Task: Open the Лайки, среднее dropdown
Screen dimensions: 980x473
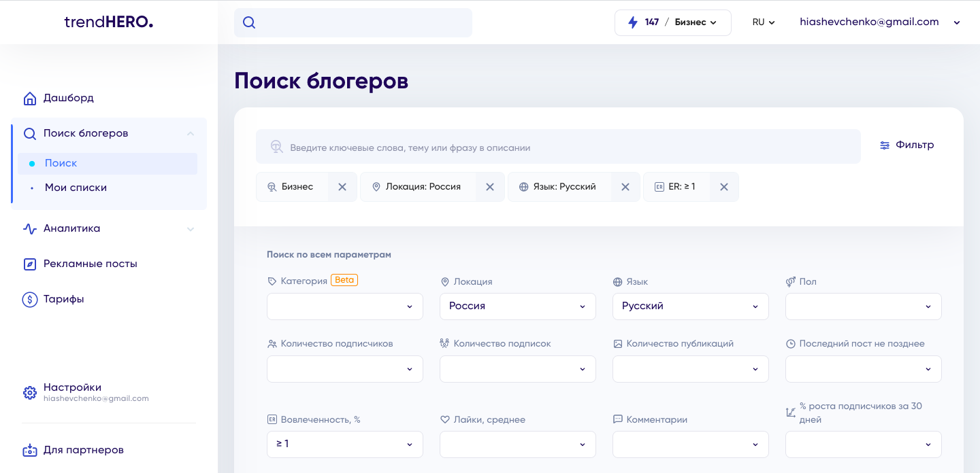Action: tap(518, 444)
